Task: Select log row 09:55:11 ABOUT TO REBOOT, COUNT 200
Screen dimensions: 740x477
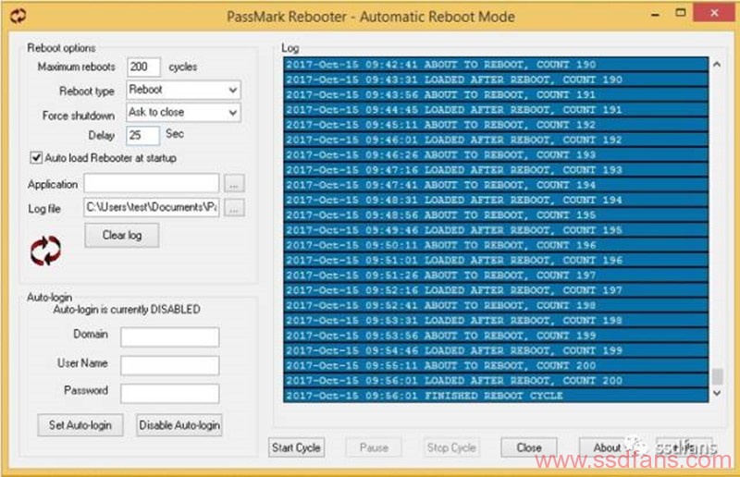Action: (496, 366)
